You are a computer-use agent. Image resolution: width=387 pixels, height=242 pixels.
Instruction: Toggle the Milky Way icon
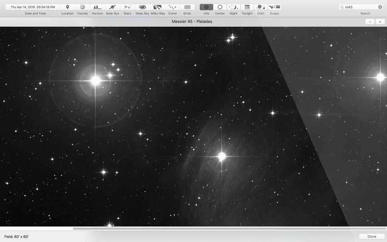pyautogui.click(x=157, y=7)
